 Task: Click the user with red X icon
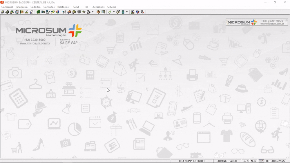[142, 12]
